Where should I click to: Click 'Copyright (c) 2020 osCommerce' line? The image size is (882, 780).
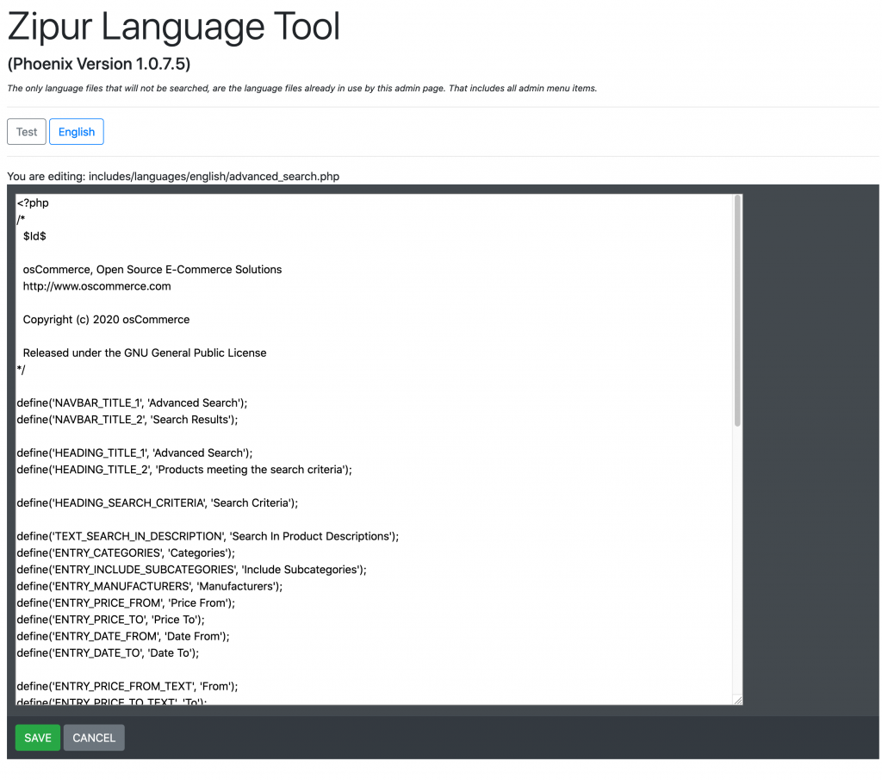[x=106, y=320]
